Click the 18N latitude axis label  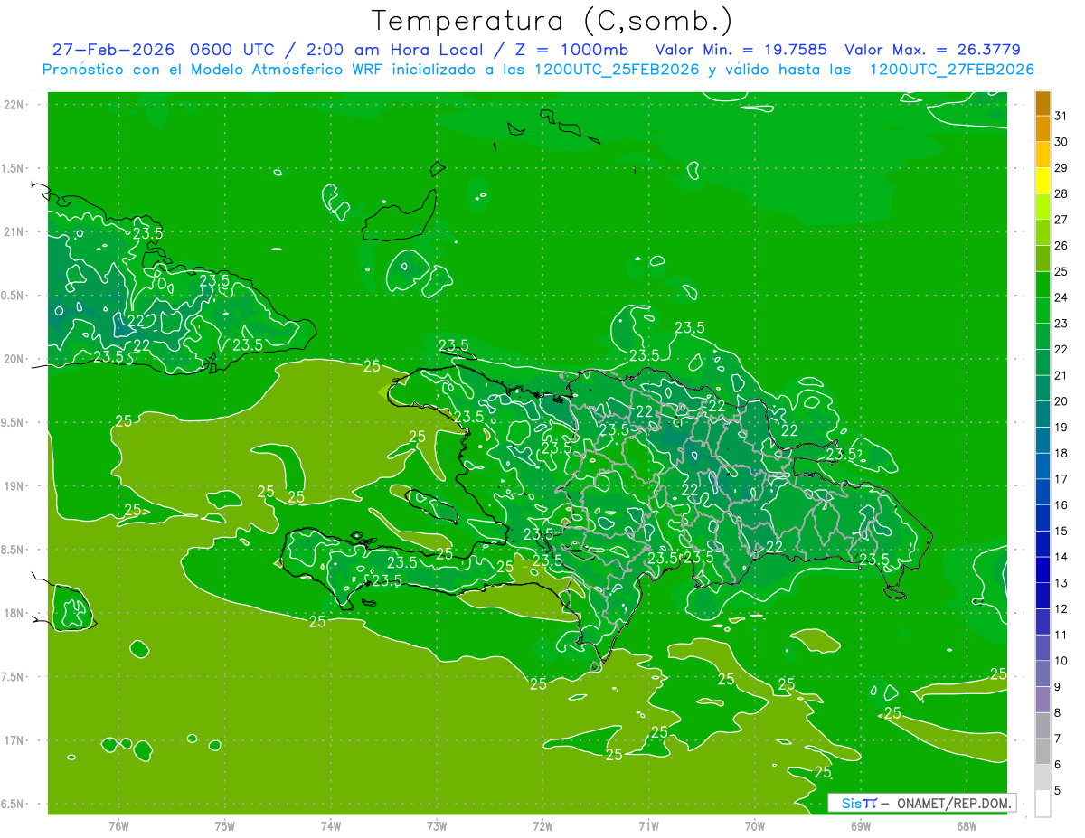pyautogui.click(x=14, y=613)
